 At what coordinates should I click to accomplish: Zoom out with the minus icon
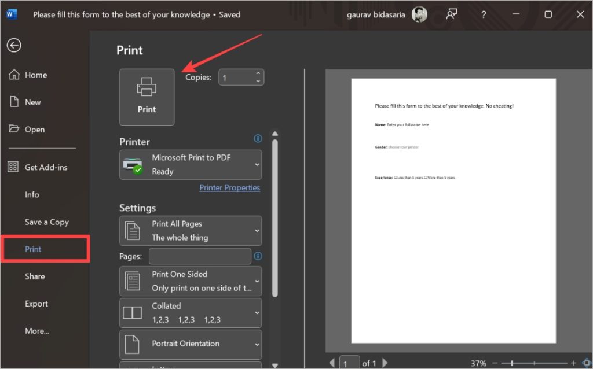coord(495,363)
